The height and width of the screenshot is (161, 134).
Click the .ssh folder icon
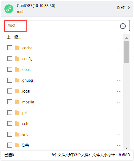(17, 123)
